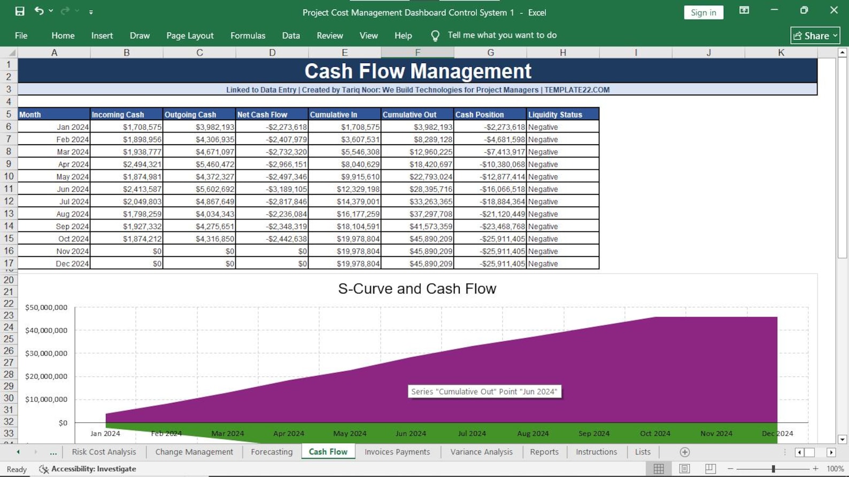This screenshot has width=849, height=477.
Task: Switch to Change Management sheet tab
Action: tap(194, 452)
